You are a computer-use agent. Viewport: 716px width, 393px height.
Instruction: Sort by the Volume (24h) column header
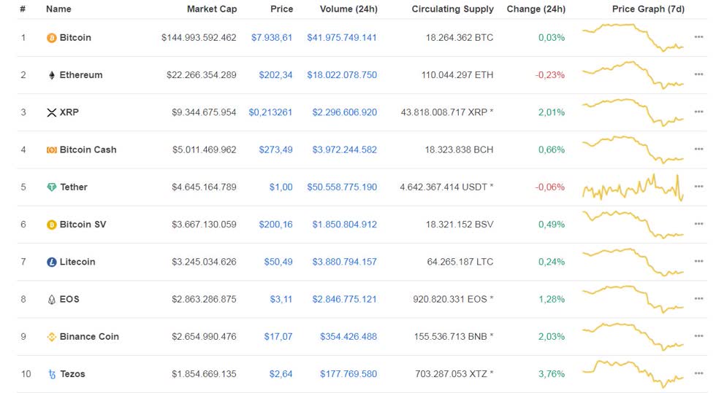click(x=349, y=9)
